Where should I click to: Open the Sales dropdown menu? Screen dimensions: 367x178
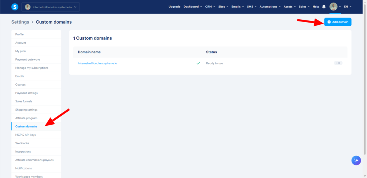click(x=304, y=7)
